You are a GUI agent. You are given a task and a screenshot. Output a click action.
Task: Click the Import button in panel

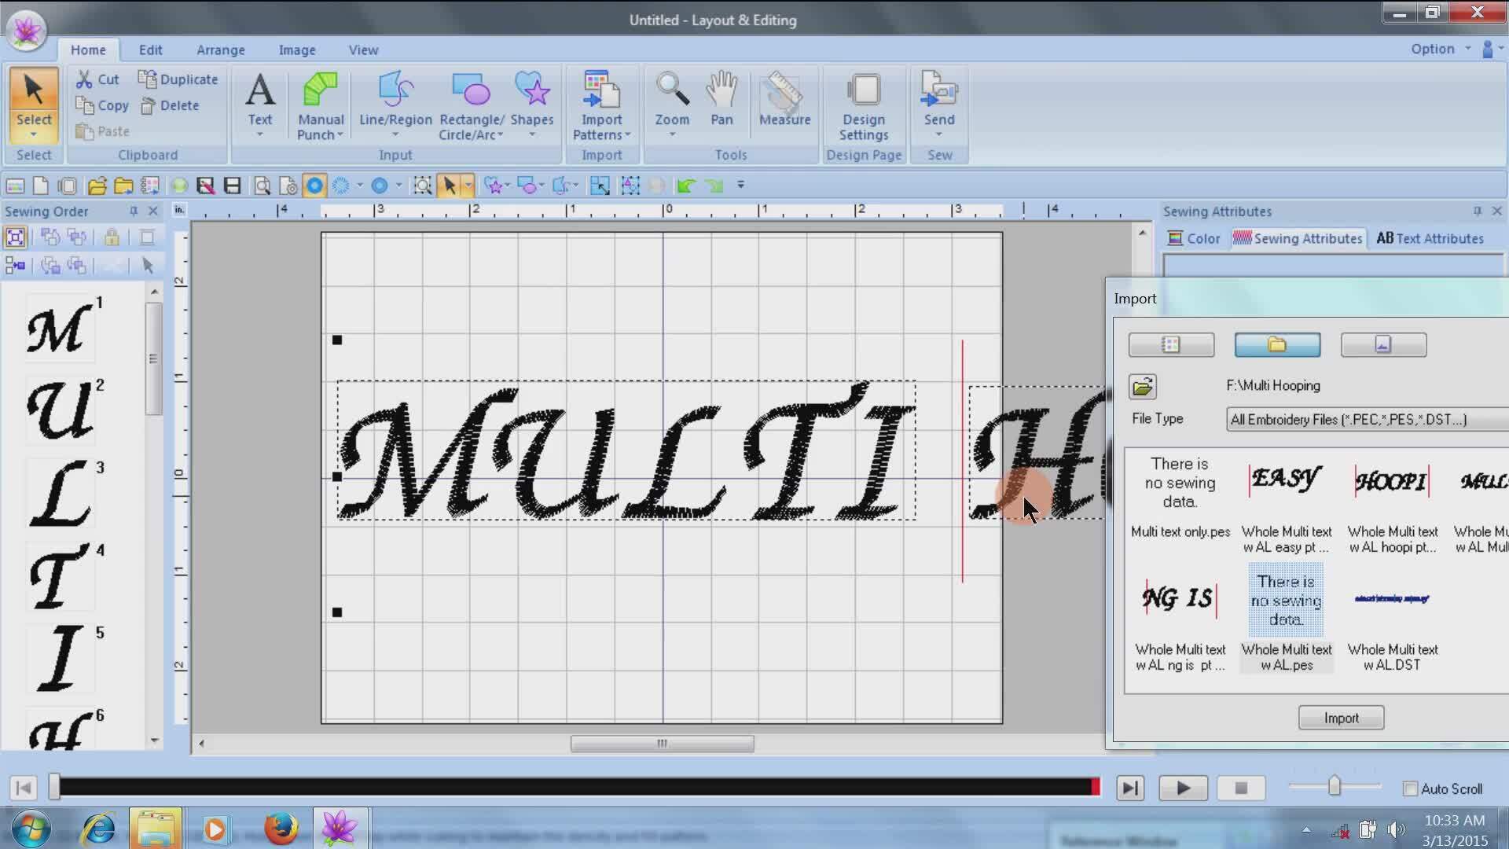pos(1342,718)
